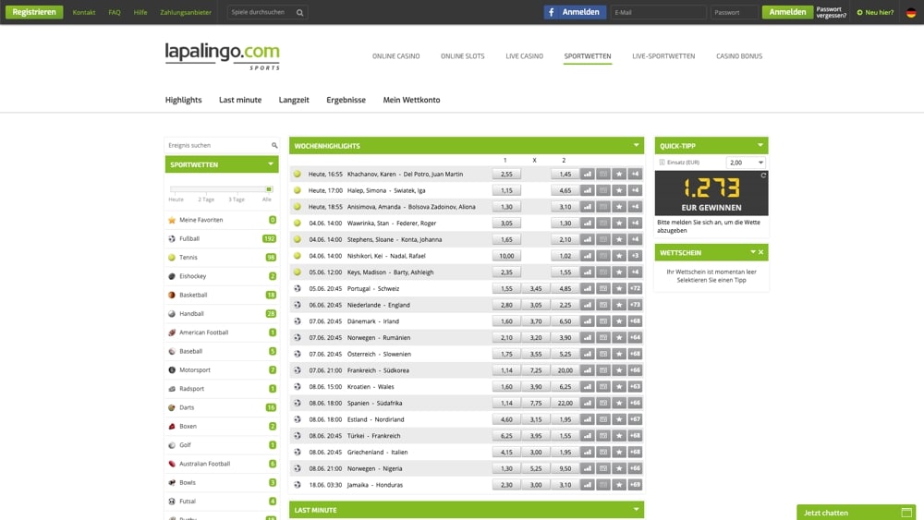The width and height of the screenshot is (924, 520).
Task: Open Zahlungsanbieter link
Action: tap(186, 12)
